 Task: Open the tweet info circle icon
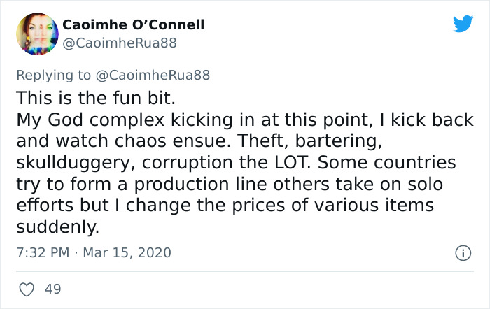pos(461,252)
